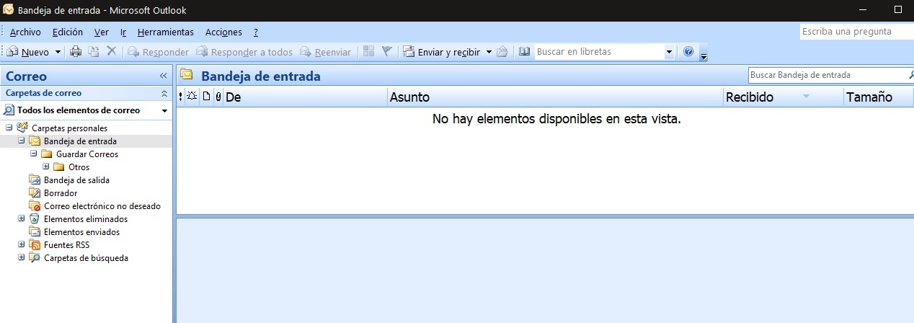Open the Herramientas menu
The width and height of the screenshot is (914, 323).
click(x=166, y=32)
